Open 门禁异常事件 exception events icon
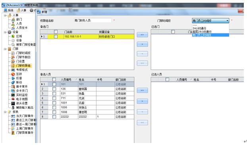This screenshot has height=145, width=247. pos(13,133)
